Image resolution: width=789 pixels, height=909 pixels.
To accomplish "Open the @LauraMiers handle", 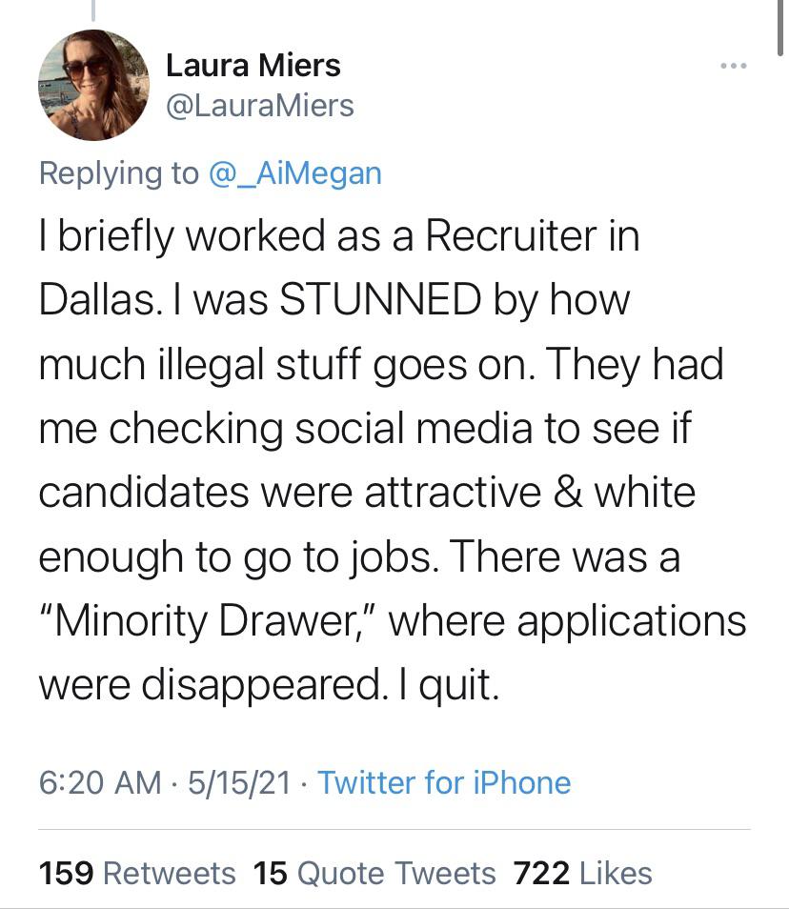I will [x=260, y=106].
